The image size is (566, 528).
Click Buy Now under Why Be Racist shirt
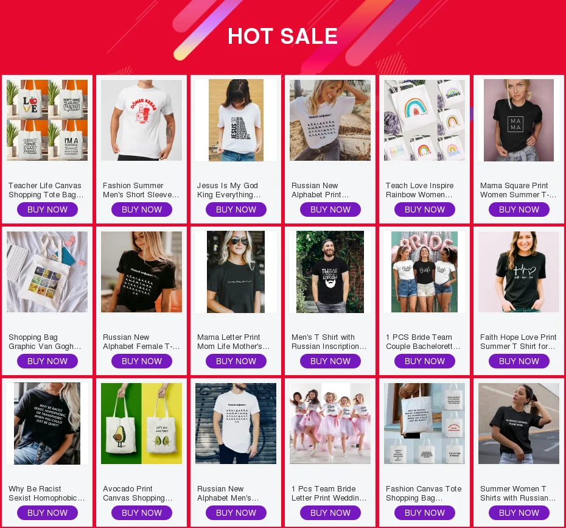coord(47,513)
